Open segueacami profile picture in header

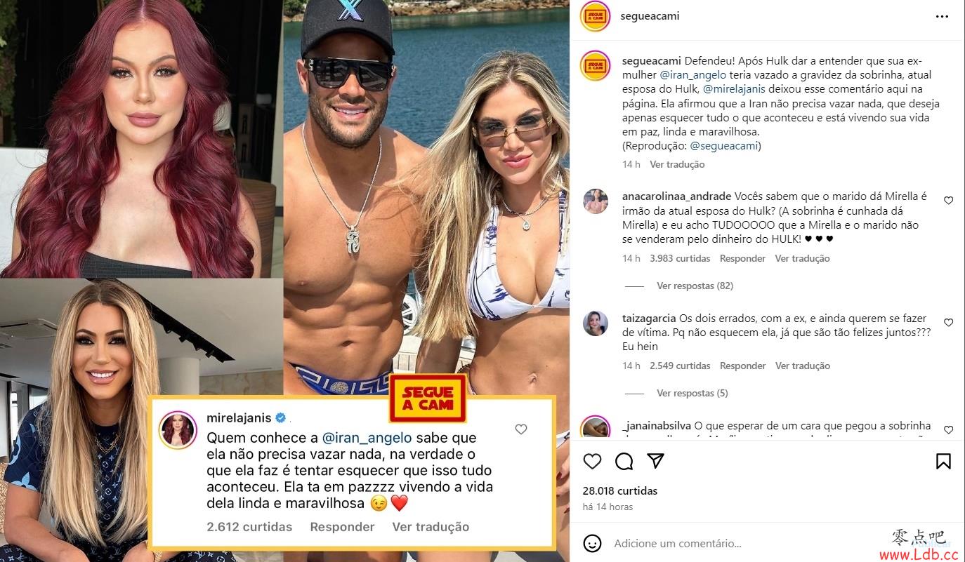point(595,16)
